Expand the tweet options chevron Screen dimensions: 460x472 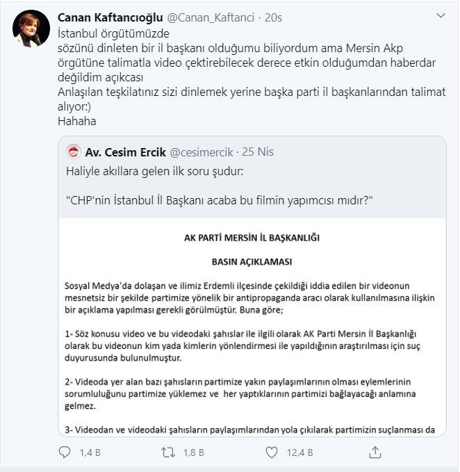(x=441, y=16)
